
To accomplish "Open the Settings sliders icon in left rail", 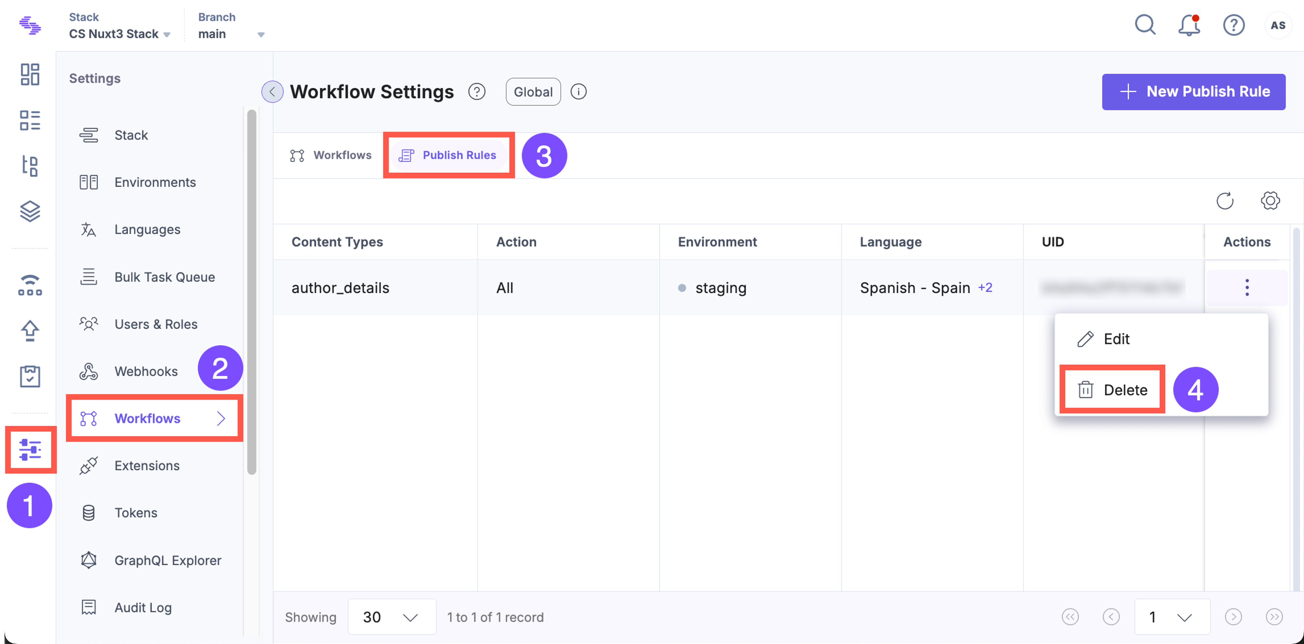I will pyautogui.click(x=30, y=450).
